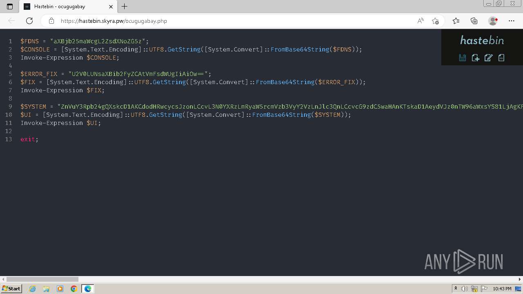Click FromBase64String on line 2
The height and width of the screenshot is (294, 523).
(300, 49)
